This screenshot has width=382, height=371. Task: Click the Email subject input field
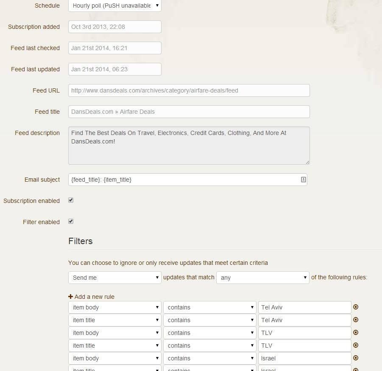pos(187,180)
